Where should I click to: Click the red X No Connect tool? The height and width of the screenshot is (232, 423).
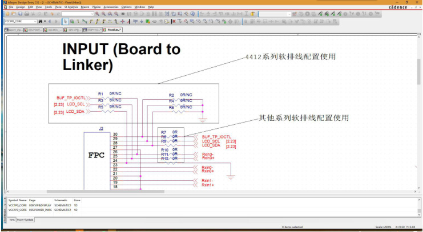click(x=174, y=21)
